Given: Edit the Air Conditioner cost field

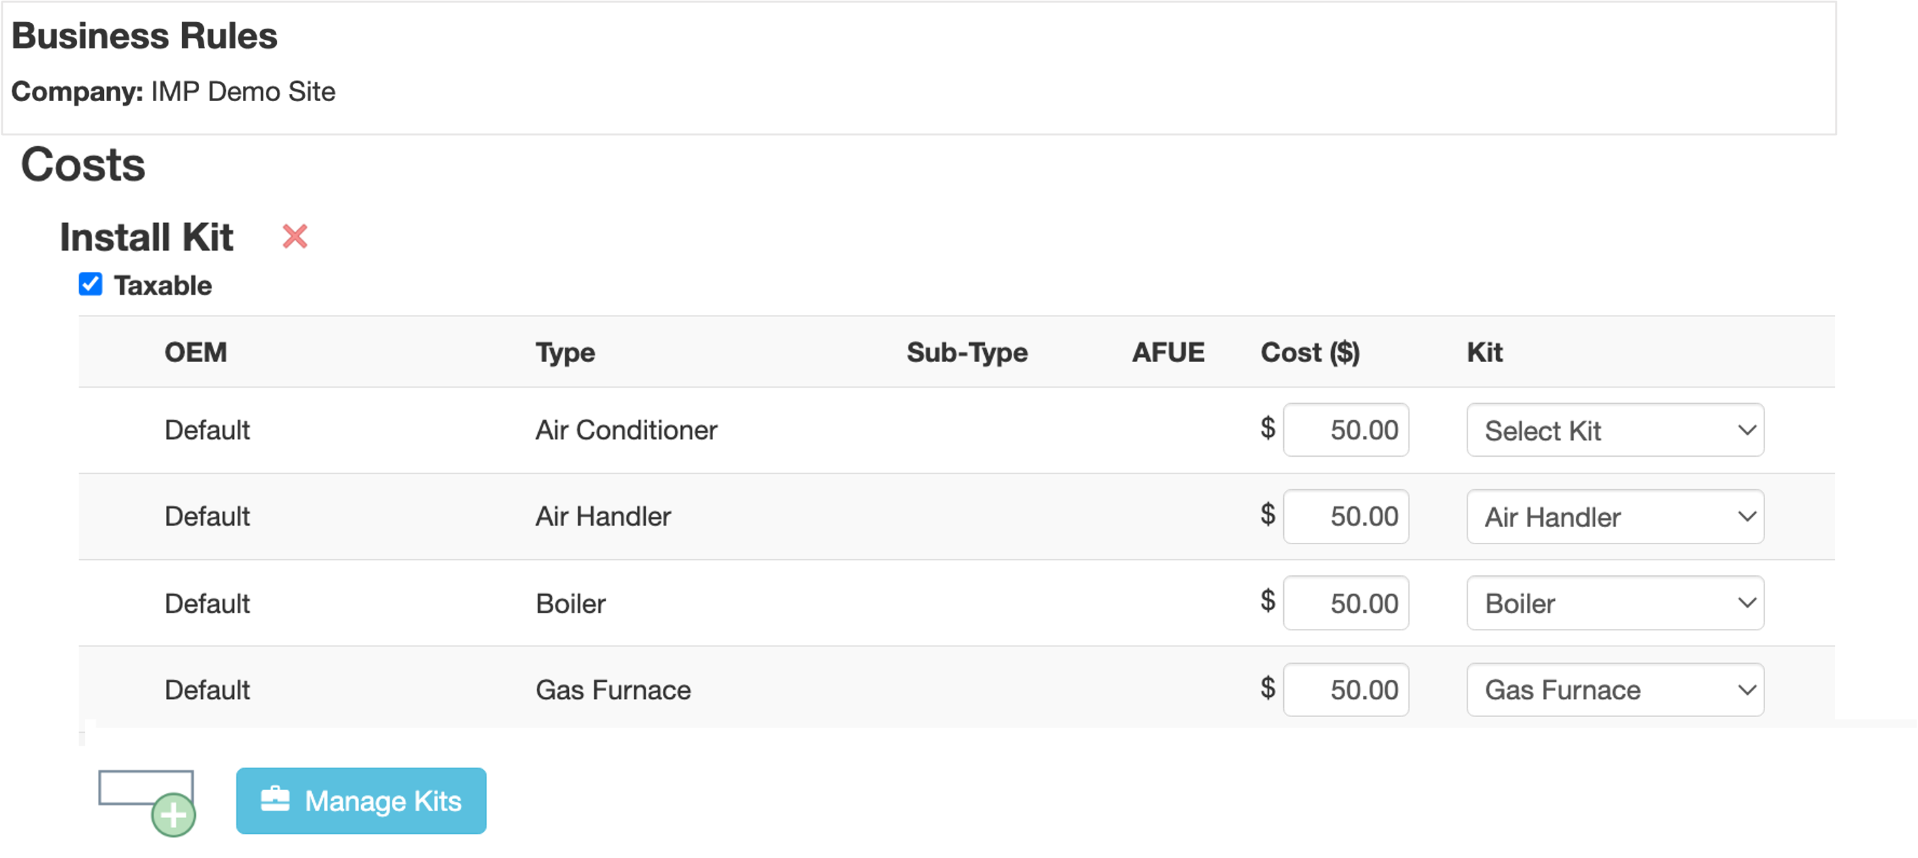Looking at the screenshot, I should [x=1346, y=430].
